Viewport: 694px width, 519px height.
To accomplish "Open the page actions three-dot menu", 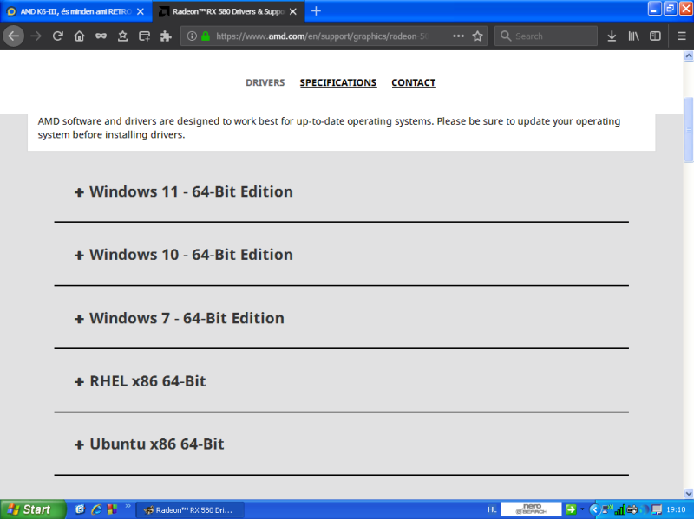I will point(459,36).
